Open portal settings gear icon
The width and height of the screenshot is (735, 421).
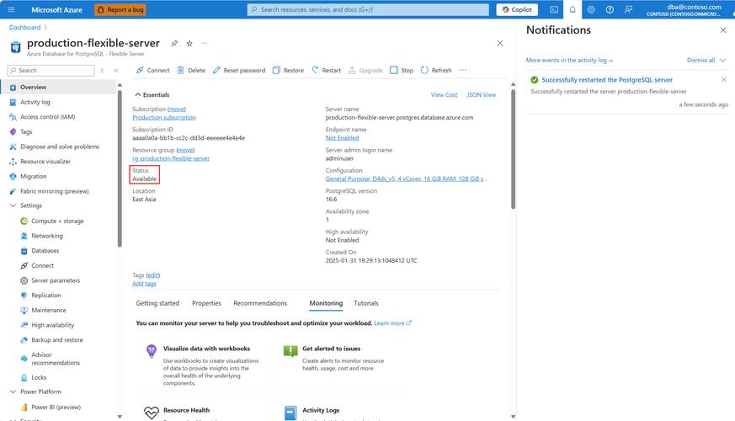click(591, 10)
